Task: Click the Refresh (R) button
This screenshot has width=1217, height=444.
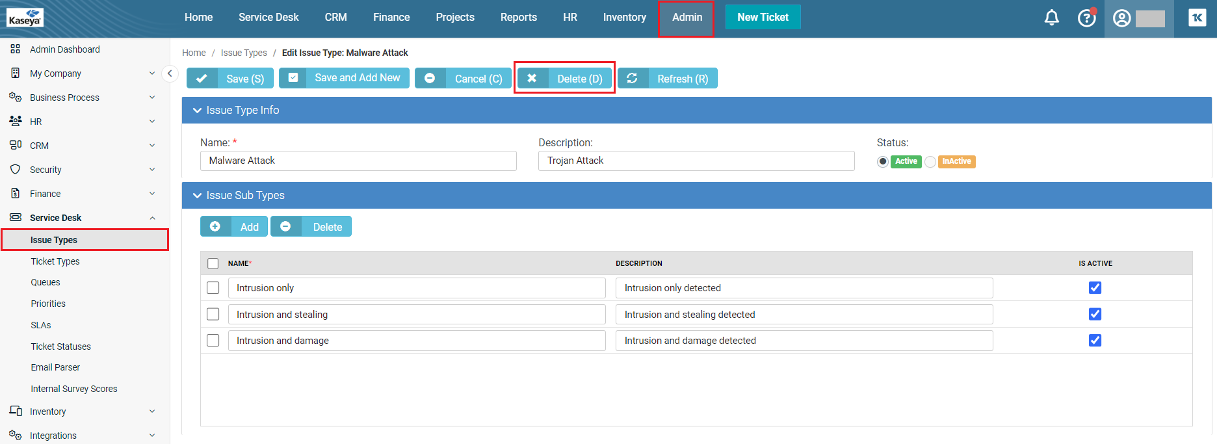Action: coord(668,79)
